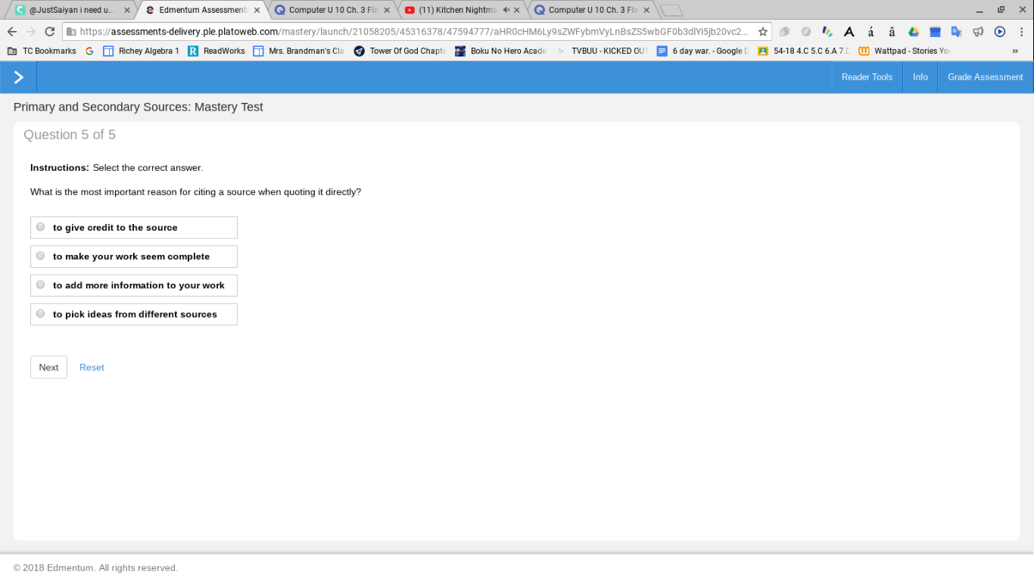Click the megaphone extension icon
Screen dimensions: 1034x581
(978, 32)
